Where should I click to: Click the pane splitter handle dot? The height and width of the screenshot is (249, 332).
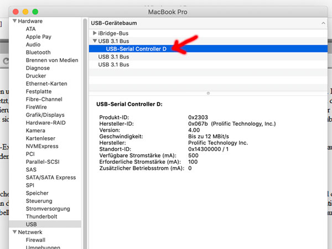(x=208, y=94)
